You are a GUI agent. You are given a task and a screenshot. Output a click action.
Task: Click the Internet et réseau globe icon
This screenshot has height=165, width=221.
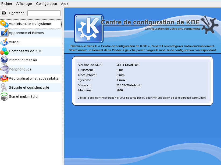(4, 60)
